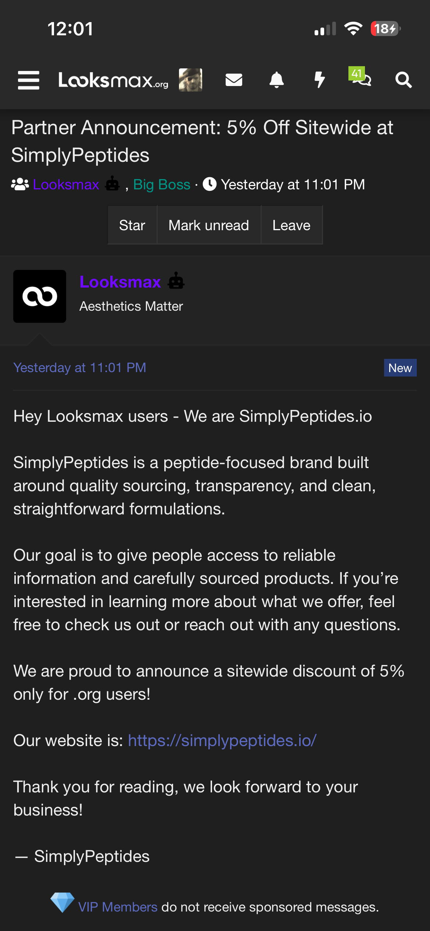Viewport: 430px width, 931px height.
Task: Go to the Looksmax.org home logo
Action: tap(113, 80)
